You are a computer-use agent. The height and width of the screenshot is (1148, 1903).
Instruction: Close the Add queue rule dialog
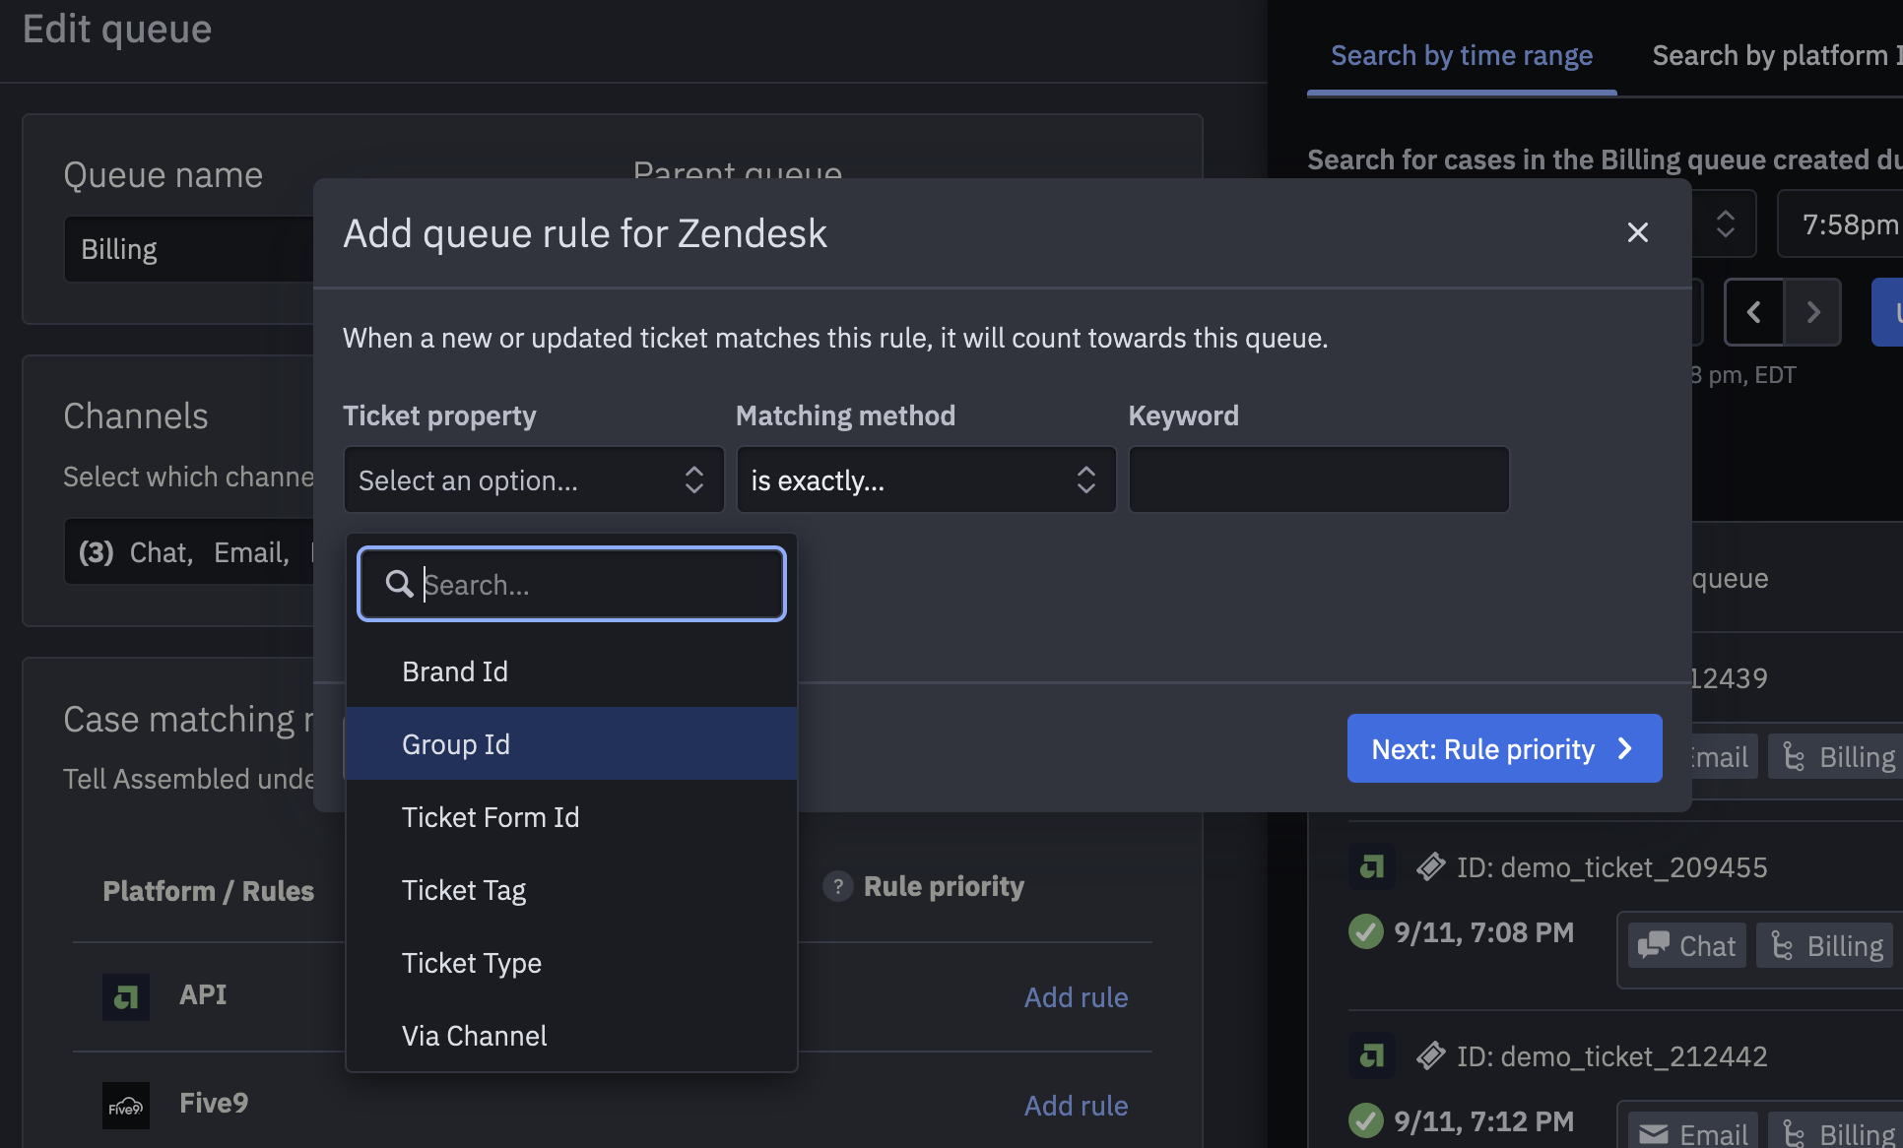click(x=1637, y=232)
